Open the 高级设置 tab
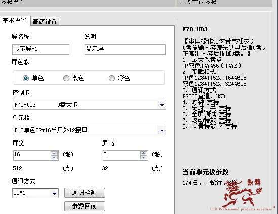Screen dimensions: 278x214 click(x=45, y=21)
